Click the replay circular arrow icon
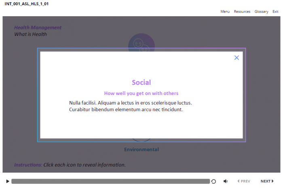 213,182
